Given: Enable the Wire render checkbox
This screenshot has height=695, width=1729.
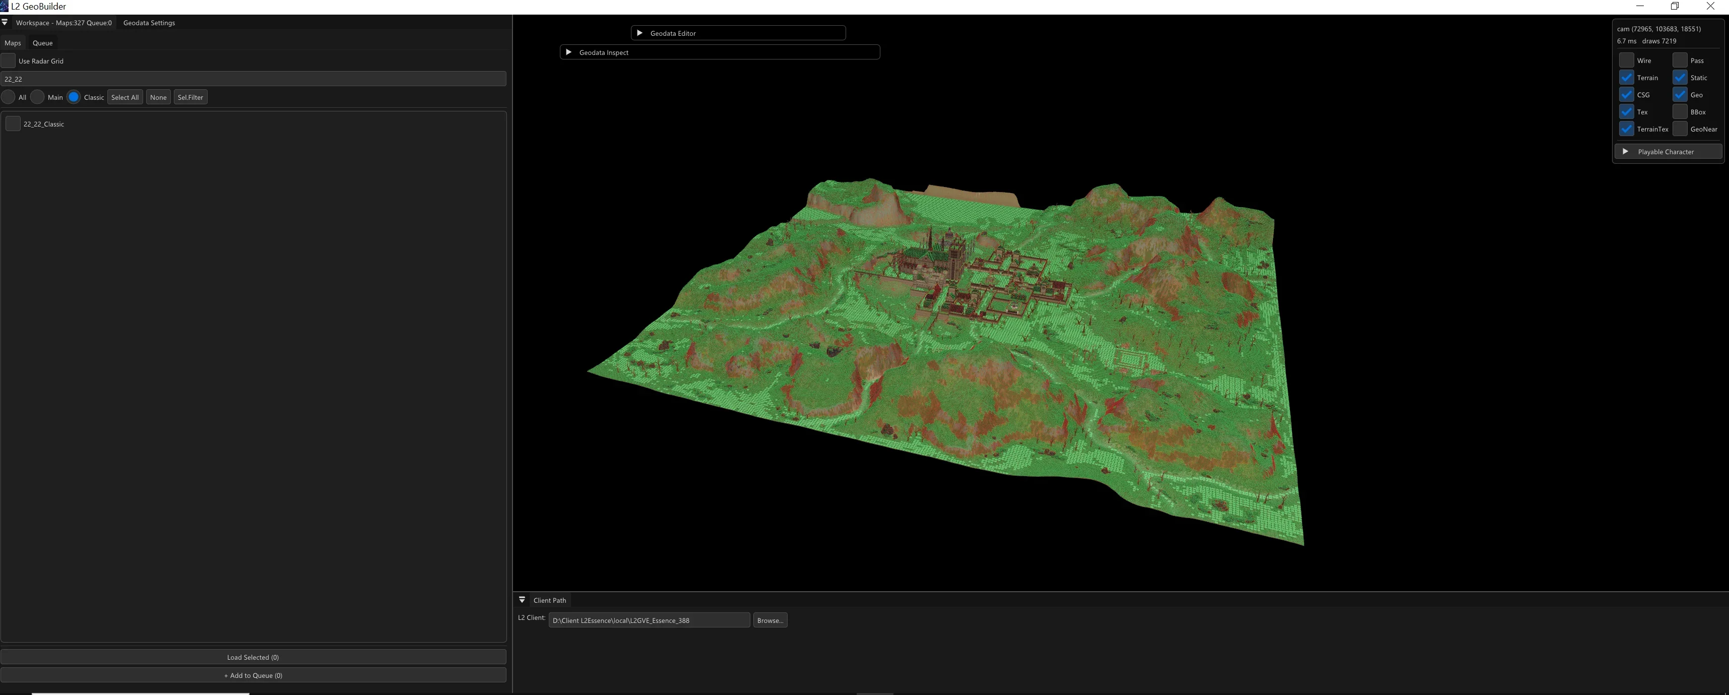Looking at the screenshot, I should click(x=1626, y=60).
